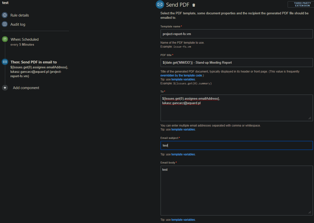
Task: Click the plus icon for Add component
Action: [5, 88]
